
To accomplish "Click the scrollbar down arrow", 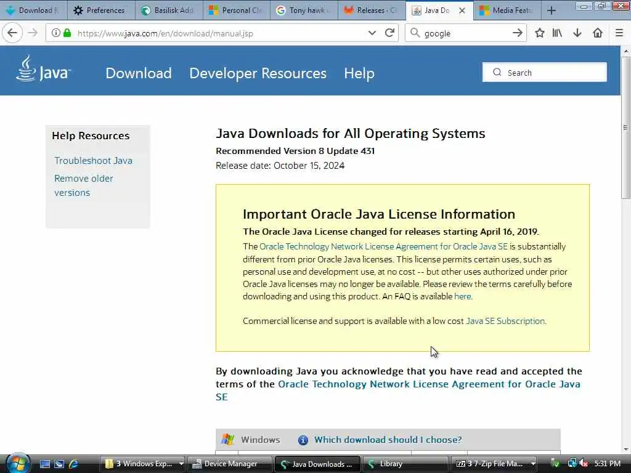I will [625, 449].
